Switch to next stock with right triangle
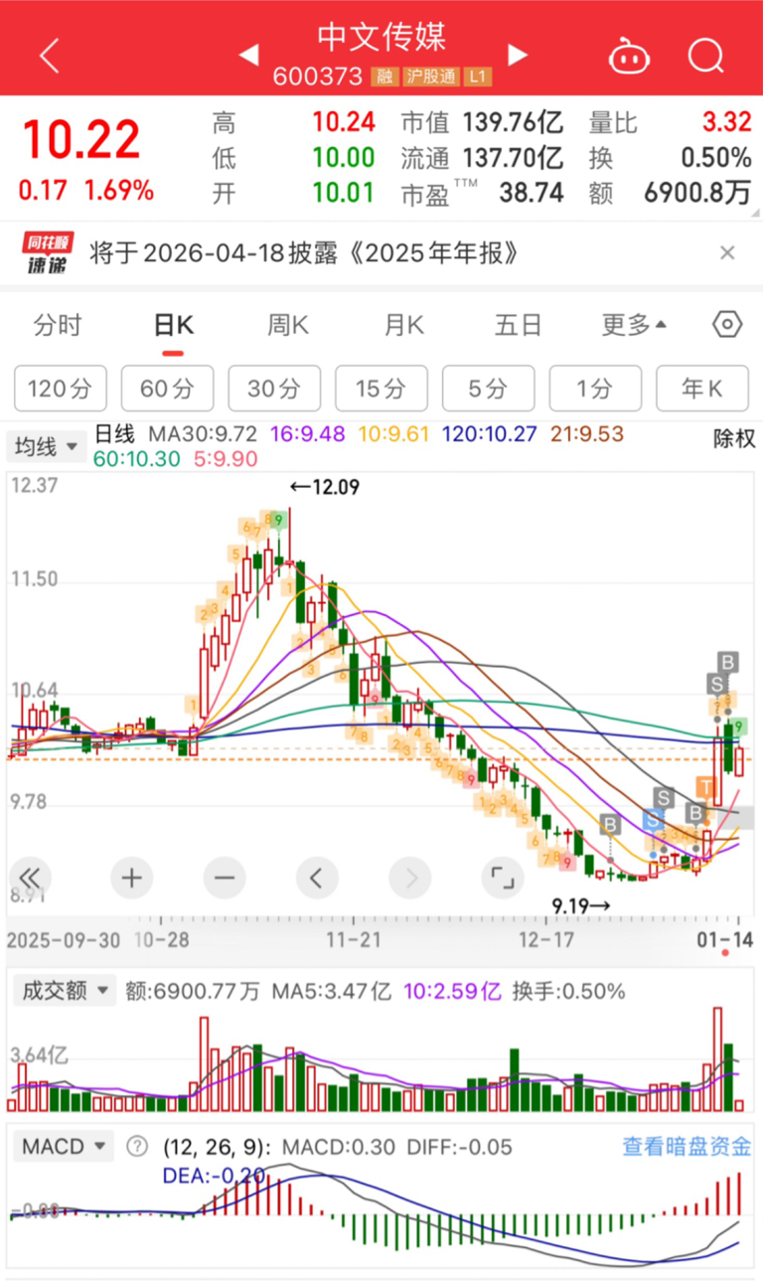 516,55
